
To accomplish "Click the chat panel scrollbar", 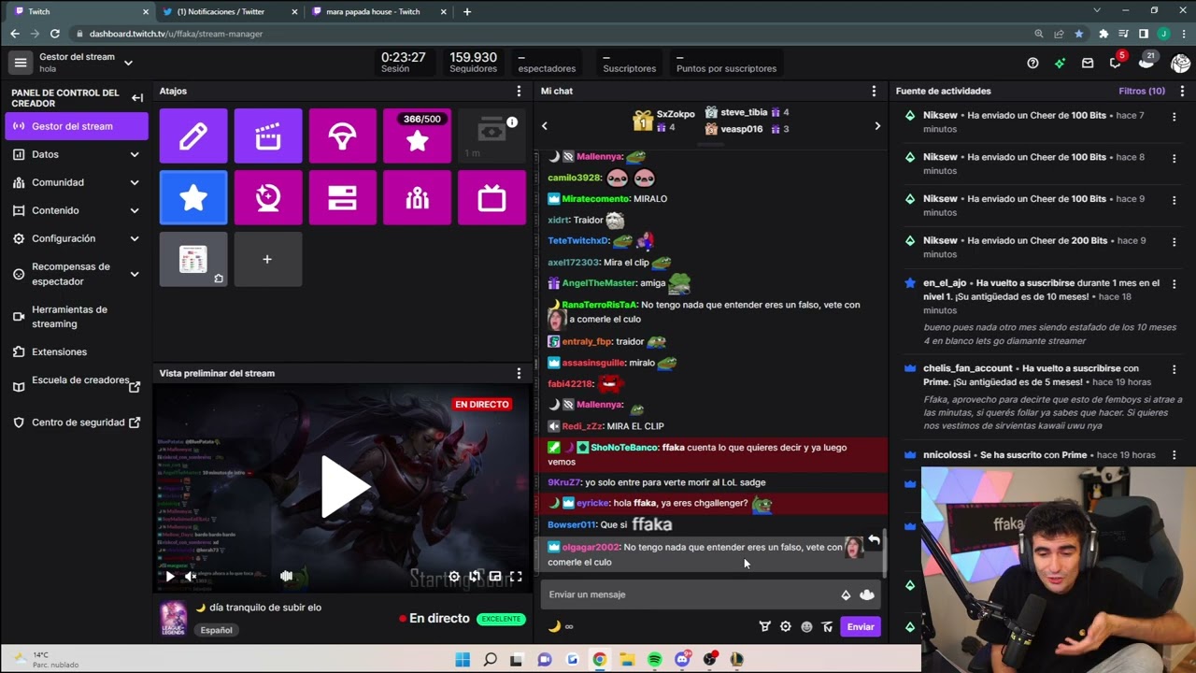I will pos(884,555).
